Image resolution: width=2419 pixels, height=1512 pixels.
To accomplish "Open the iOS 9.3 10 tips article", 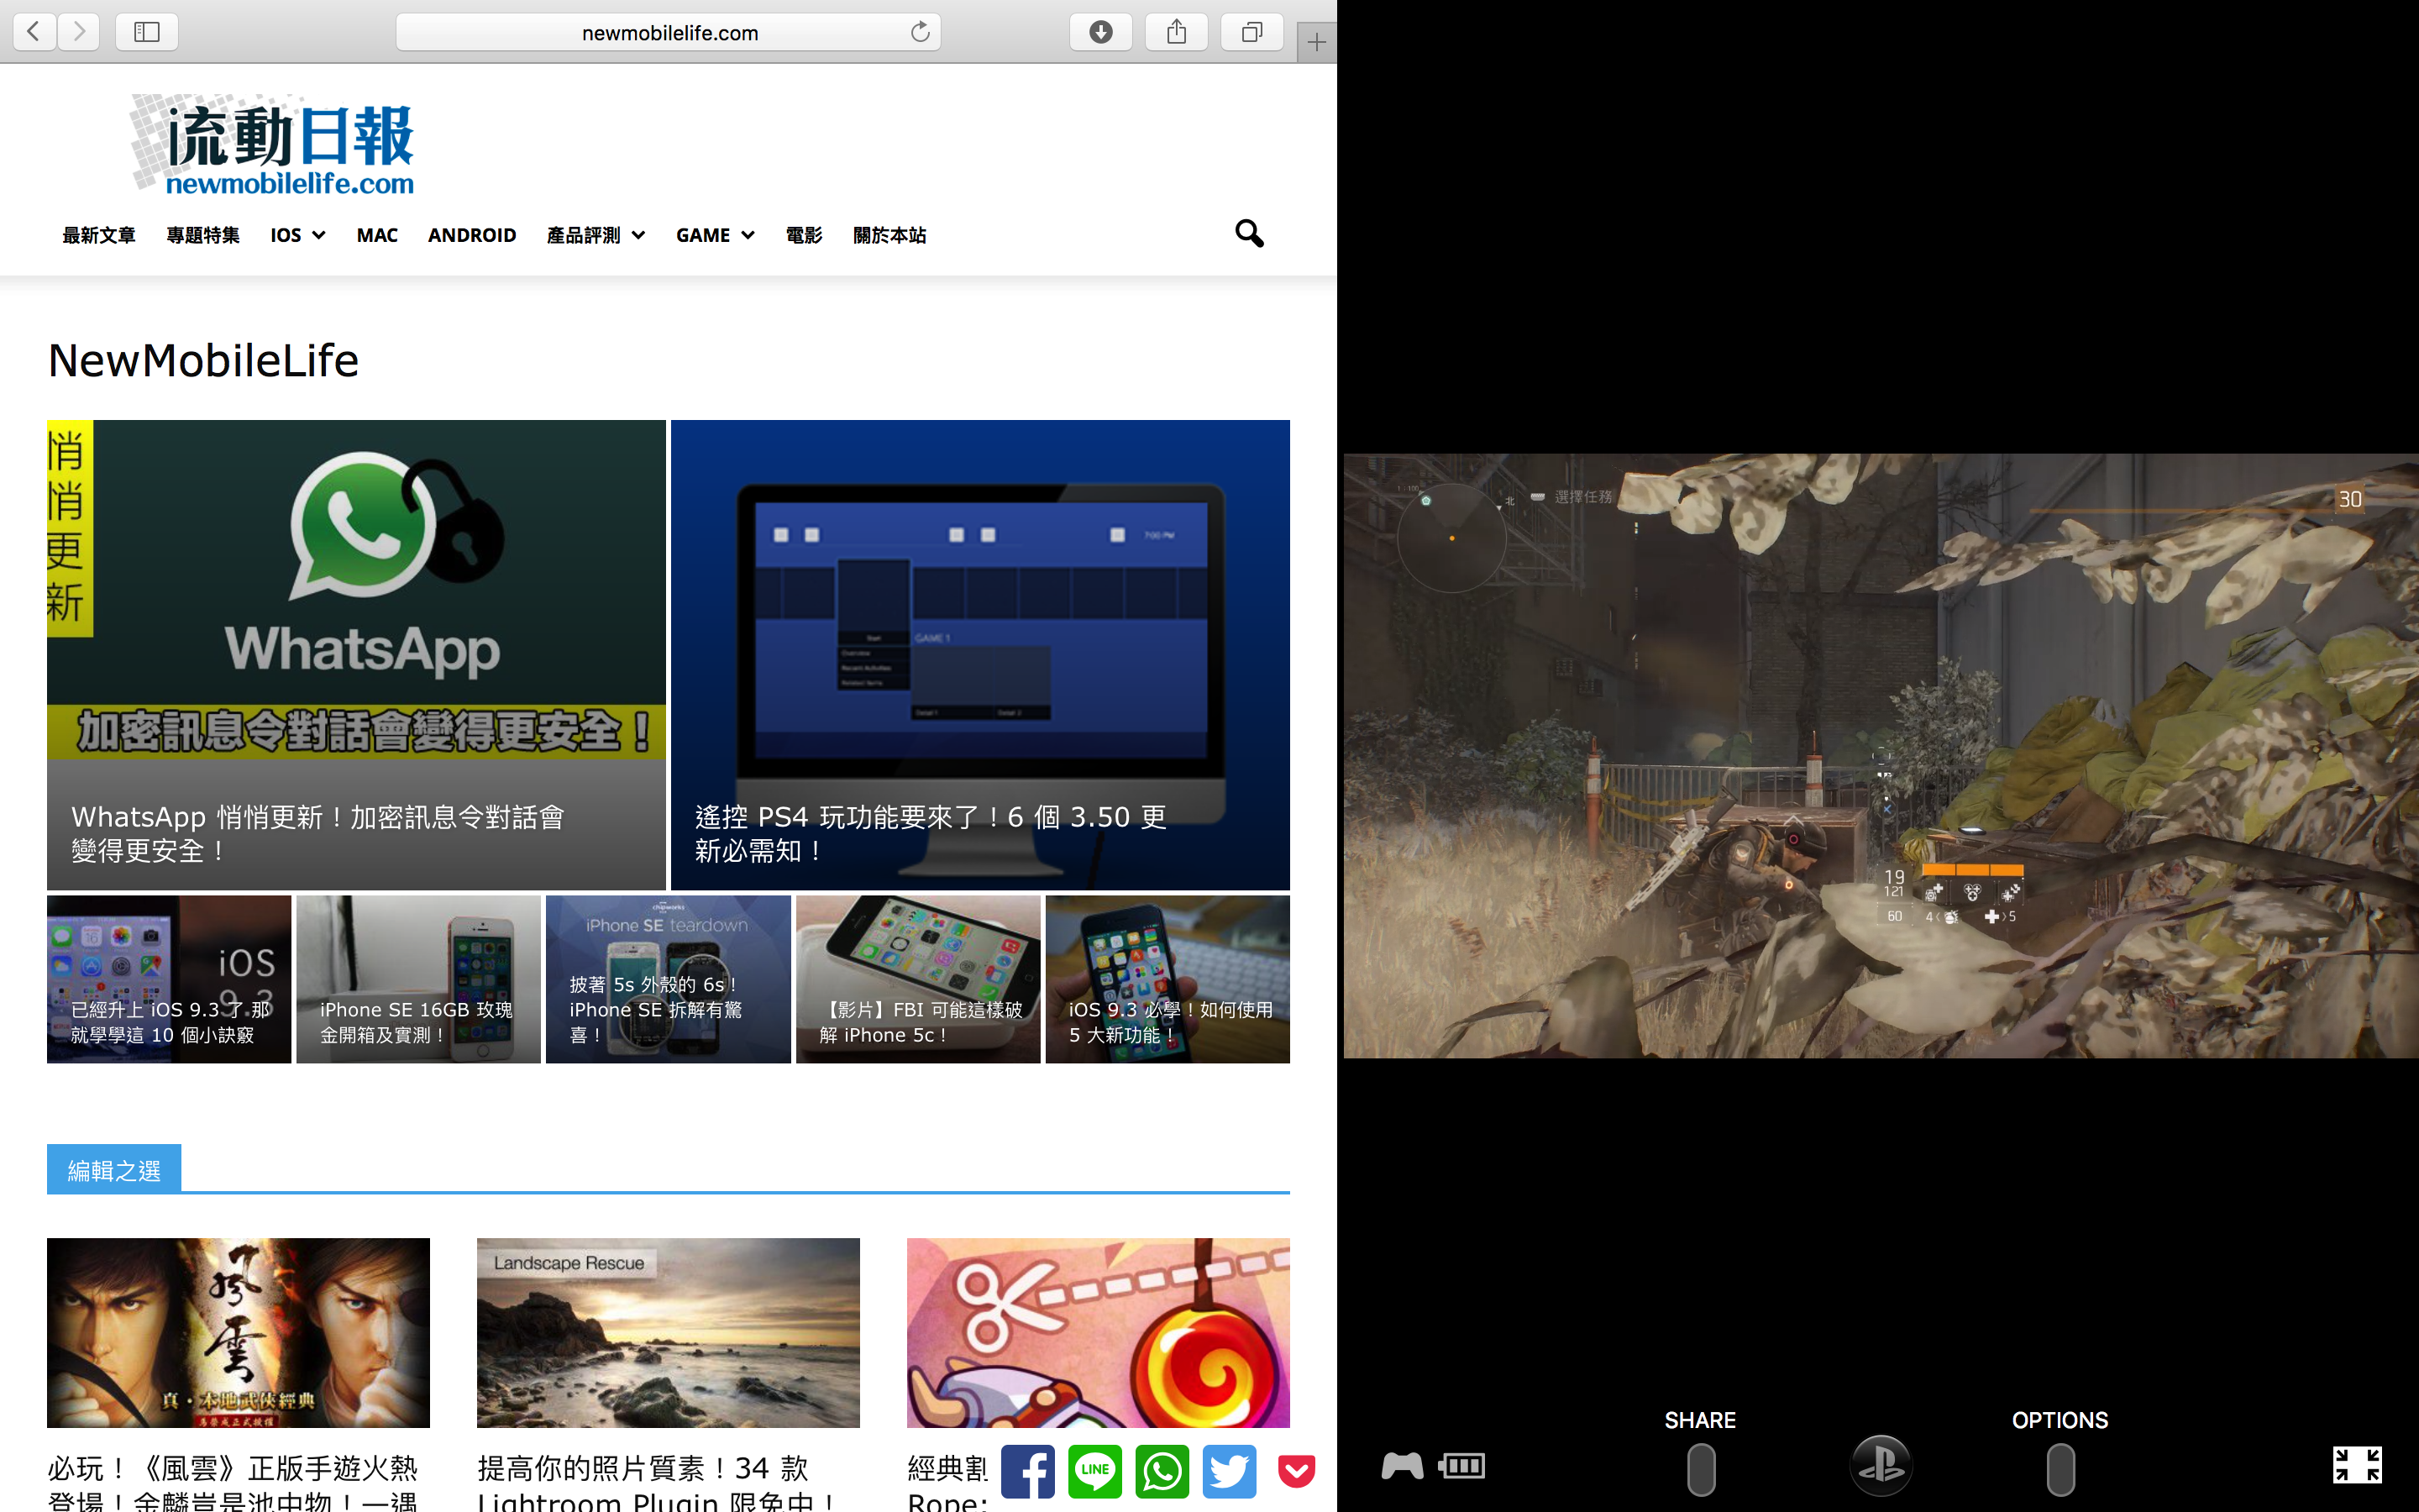I will click(x=169, y=979).
